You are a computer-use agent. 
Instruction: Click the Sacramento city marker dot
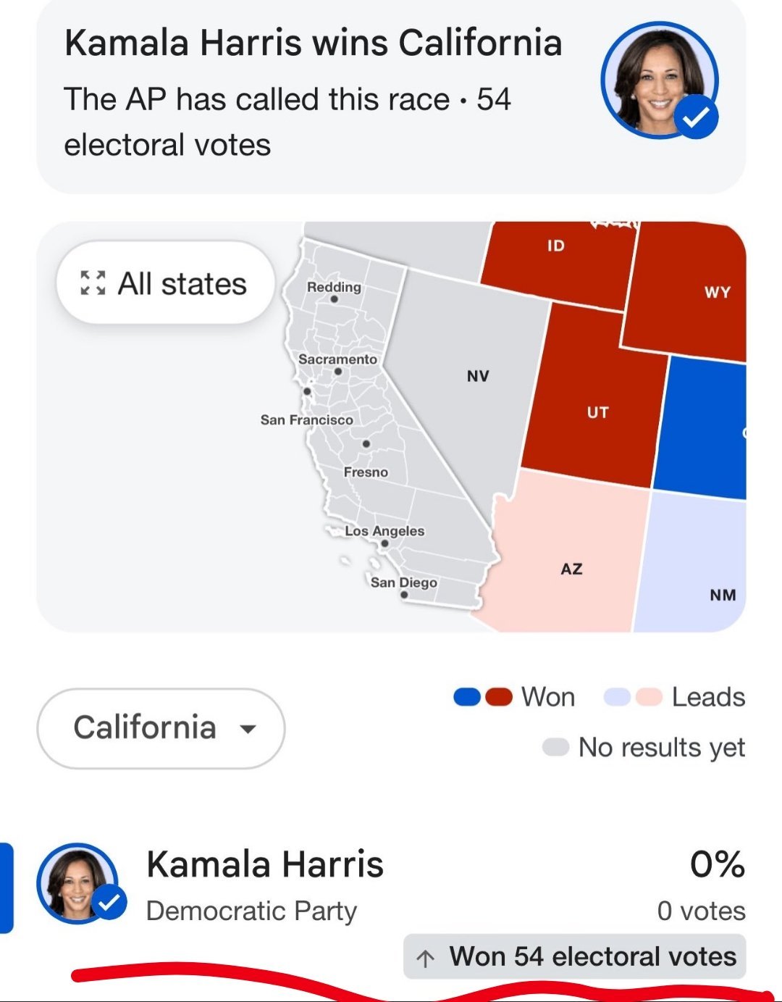[337, 372]
